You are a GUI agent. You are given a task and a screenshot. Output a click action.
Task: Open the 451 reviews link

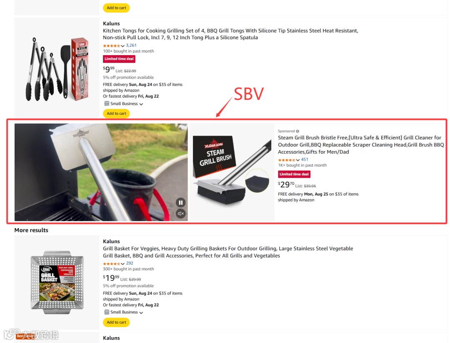[305, 159]
